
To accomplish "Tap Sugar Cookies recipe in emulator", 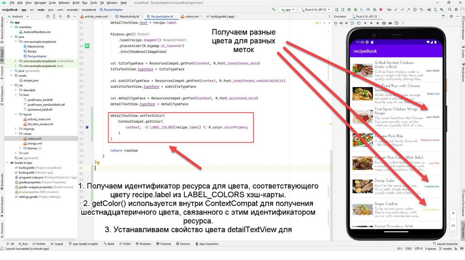I will (396, 210).
